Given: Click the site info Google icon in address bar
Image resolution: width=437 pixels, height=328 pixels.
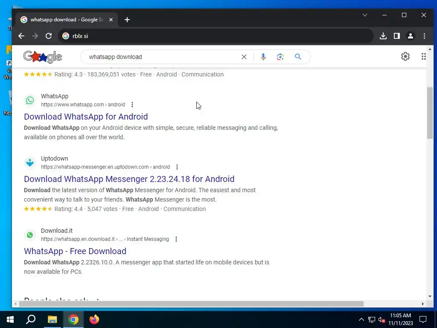Looking at the screenshot, I should (x=65, y=36).
